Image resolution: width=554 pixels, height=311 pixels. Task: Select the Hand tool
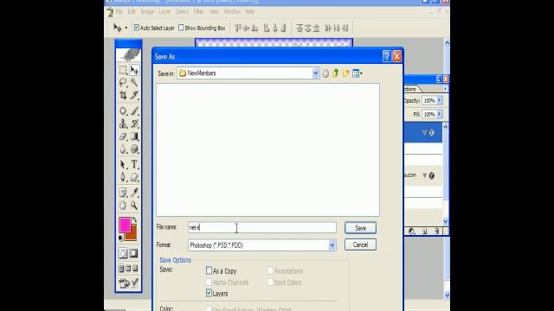[x=123, y=206]
